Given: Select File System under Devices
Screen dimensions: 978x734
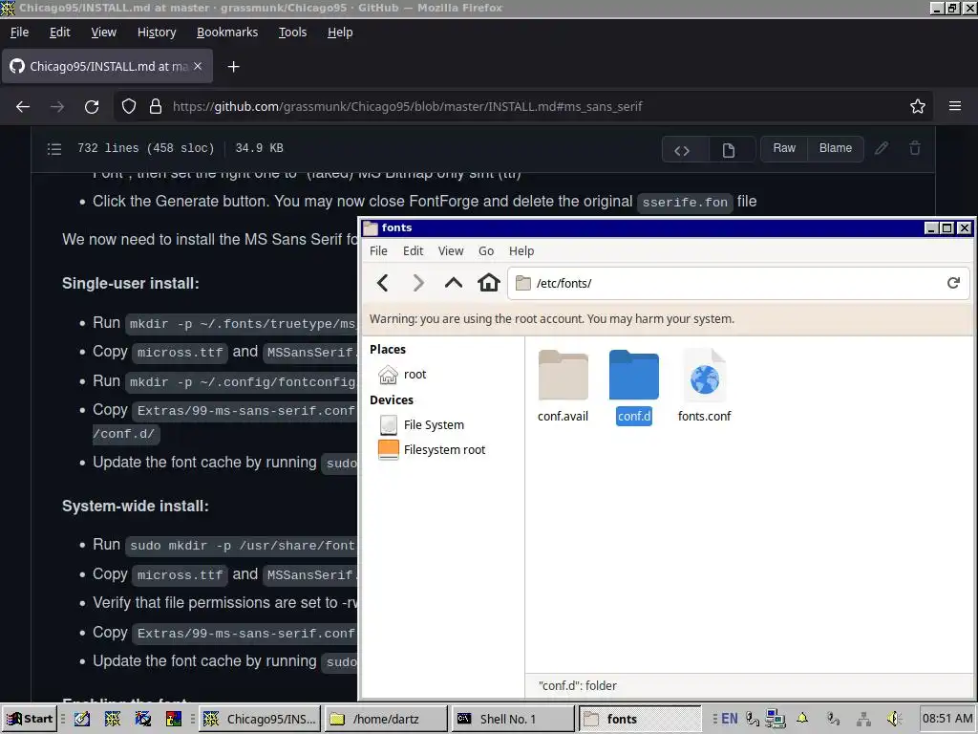Looking at the screenshot, I should click(421, 425).
